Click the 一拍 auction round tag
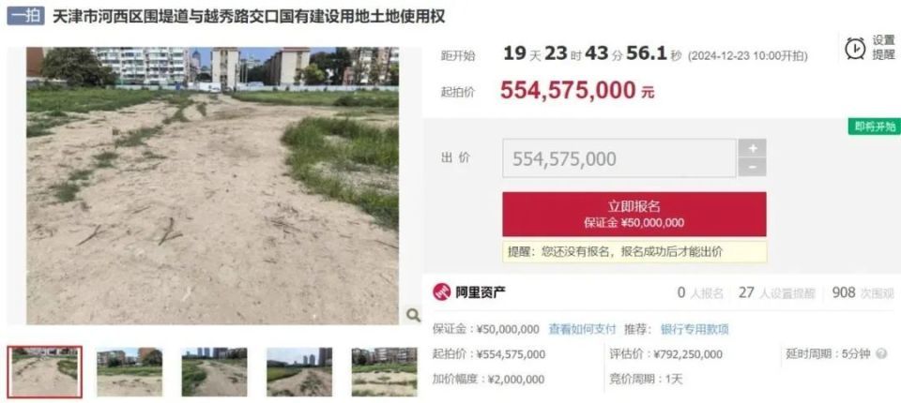This screenshot has width=901, height=403. pyautogui.click(x=25, y=16)
